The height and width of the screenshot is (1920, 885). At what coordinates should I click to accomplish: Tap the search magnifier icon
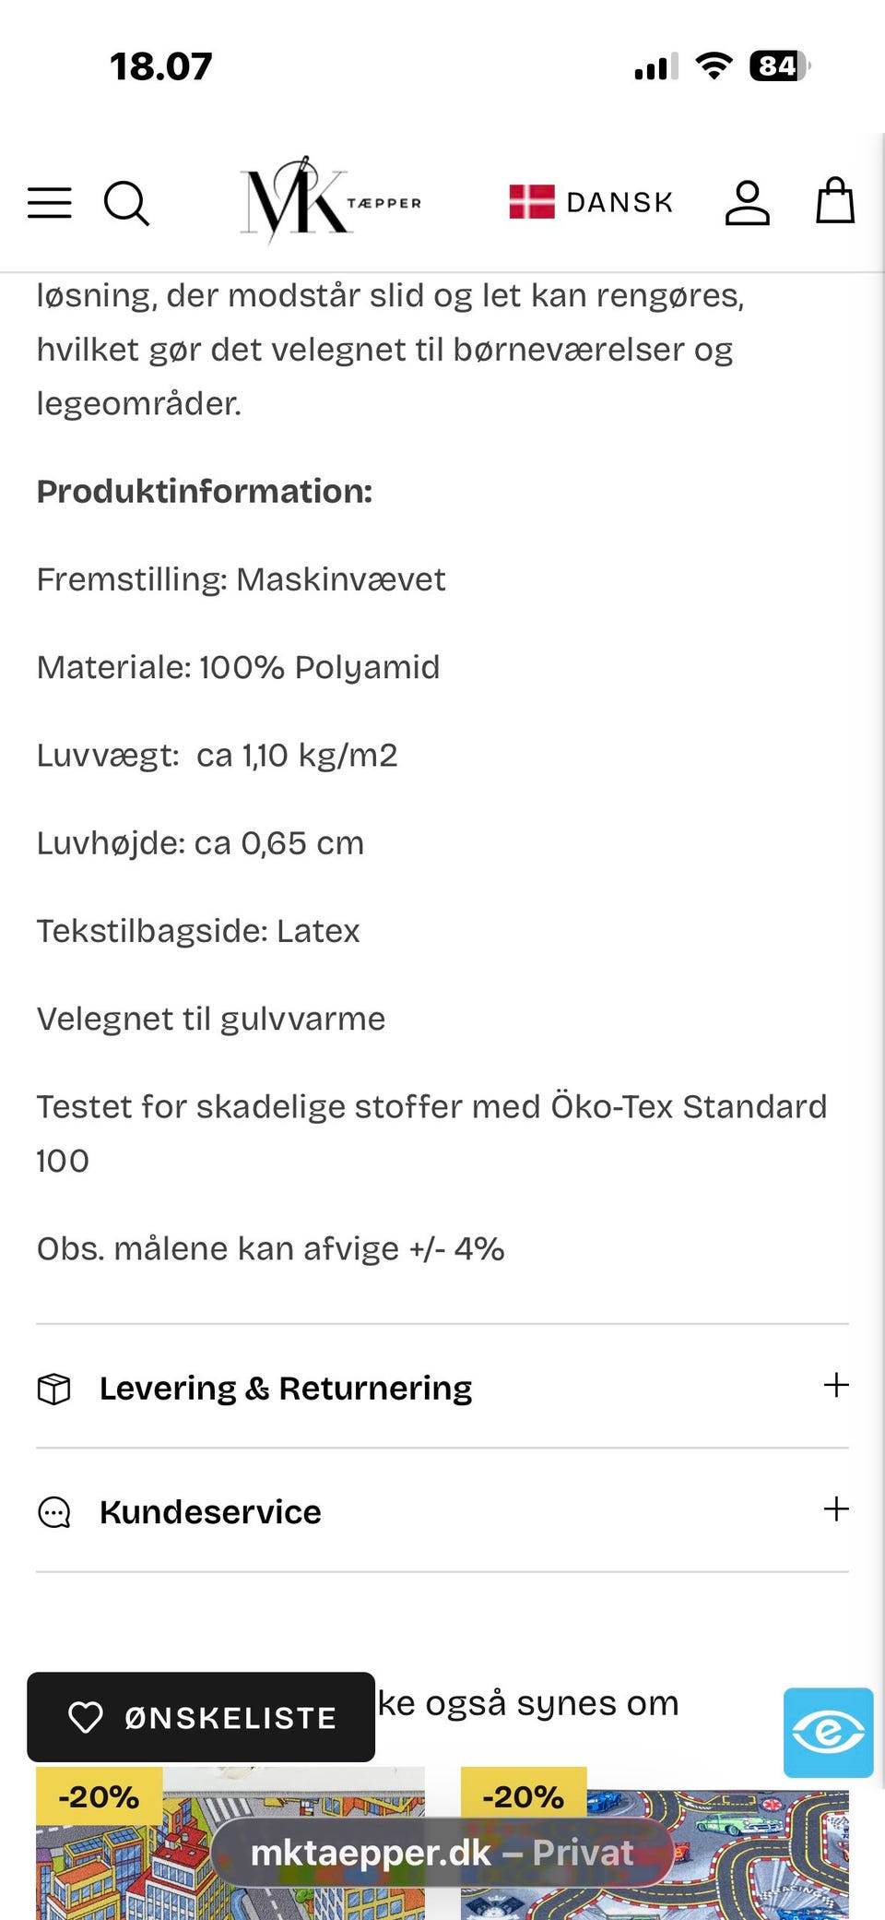point(126,203)
